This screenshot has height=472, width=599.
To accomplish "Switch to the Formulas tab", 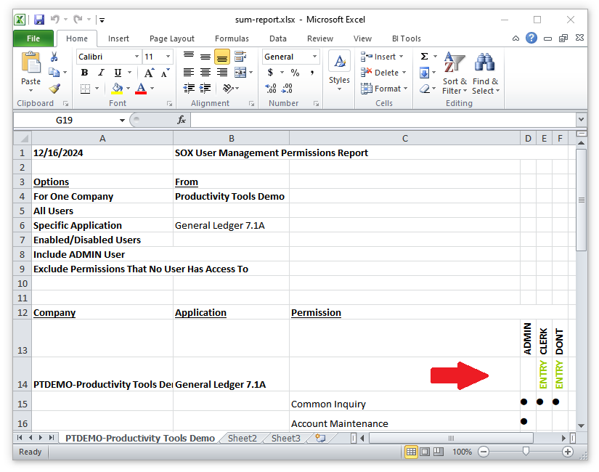I will click(232, 38).
